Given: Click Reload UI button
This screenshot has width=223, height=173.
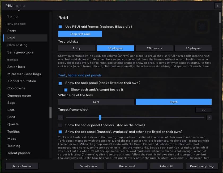Looking at the screenshot, I should pyautogui.click(x=166, y=166).
